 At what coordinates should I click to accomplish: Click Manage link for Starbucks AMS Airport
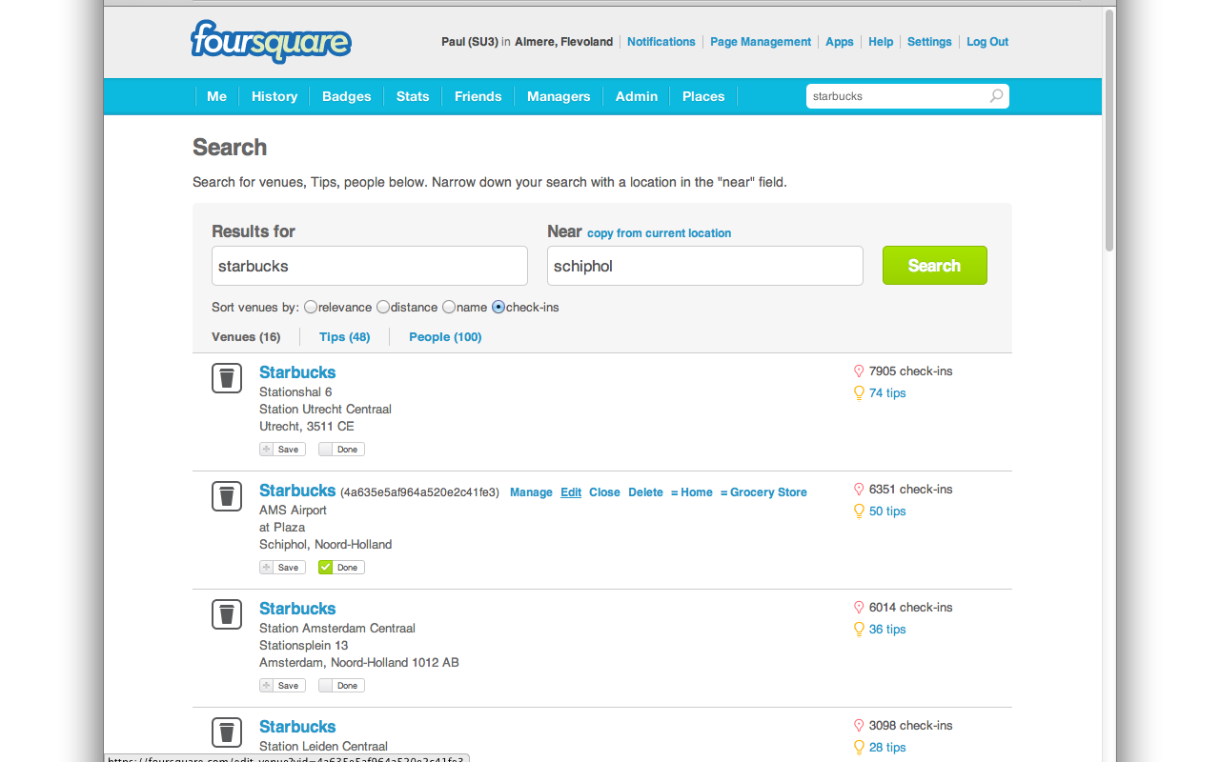531,492
